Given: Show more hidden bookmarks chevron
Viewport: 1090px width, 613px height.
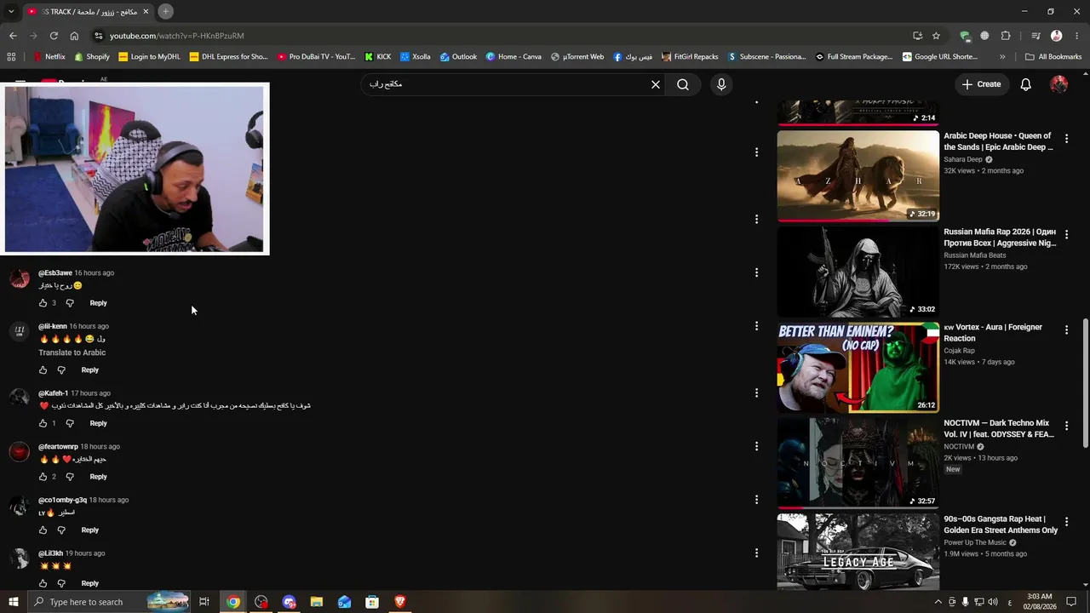Looking at the screenshot, I should pos(1002,57).
